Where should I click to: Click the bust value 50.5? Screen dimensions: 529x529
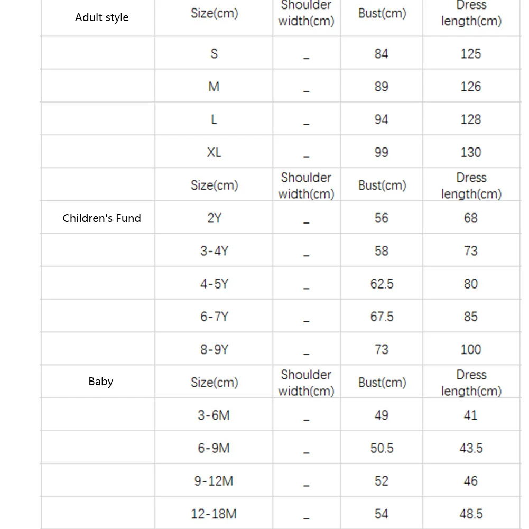tap(382, 448)
